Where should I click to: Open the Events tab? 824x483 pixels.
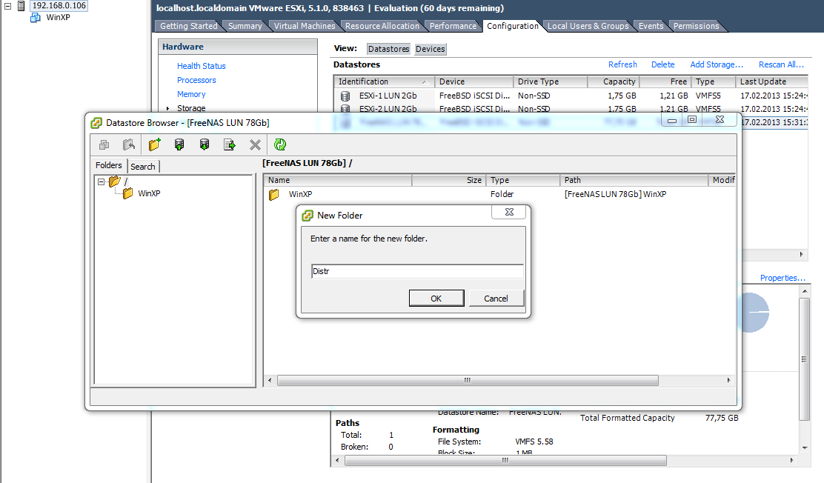tap(651, 26)
